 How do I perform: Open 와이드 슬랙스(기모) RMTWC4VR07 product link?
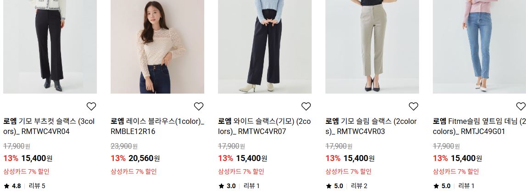coord(264,126)
